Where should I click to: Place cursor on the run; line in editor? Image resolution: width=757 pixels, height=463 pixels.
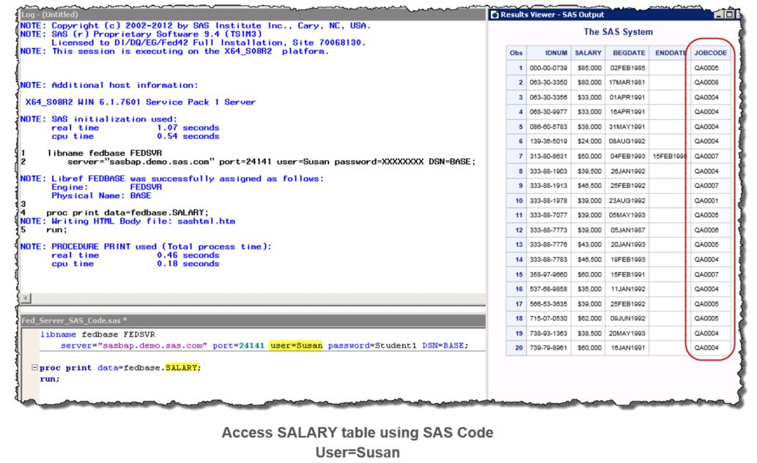[x=49, y=379]
